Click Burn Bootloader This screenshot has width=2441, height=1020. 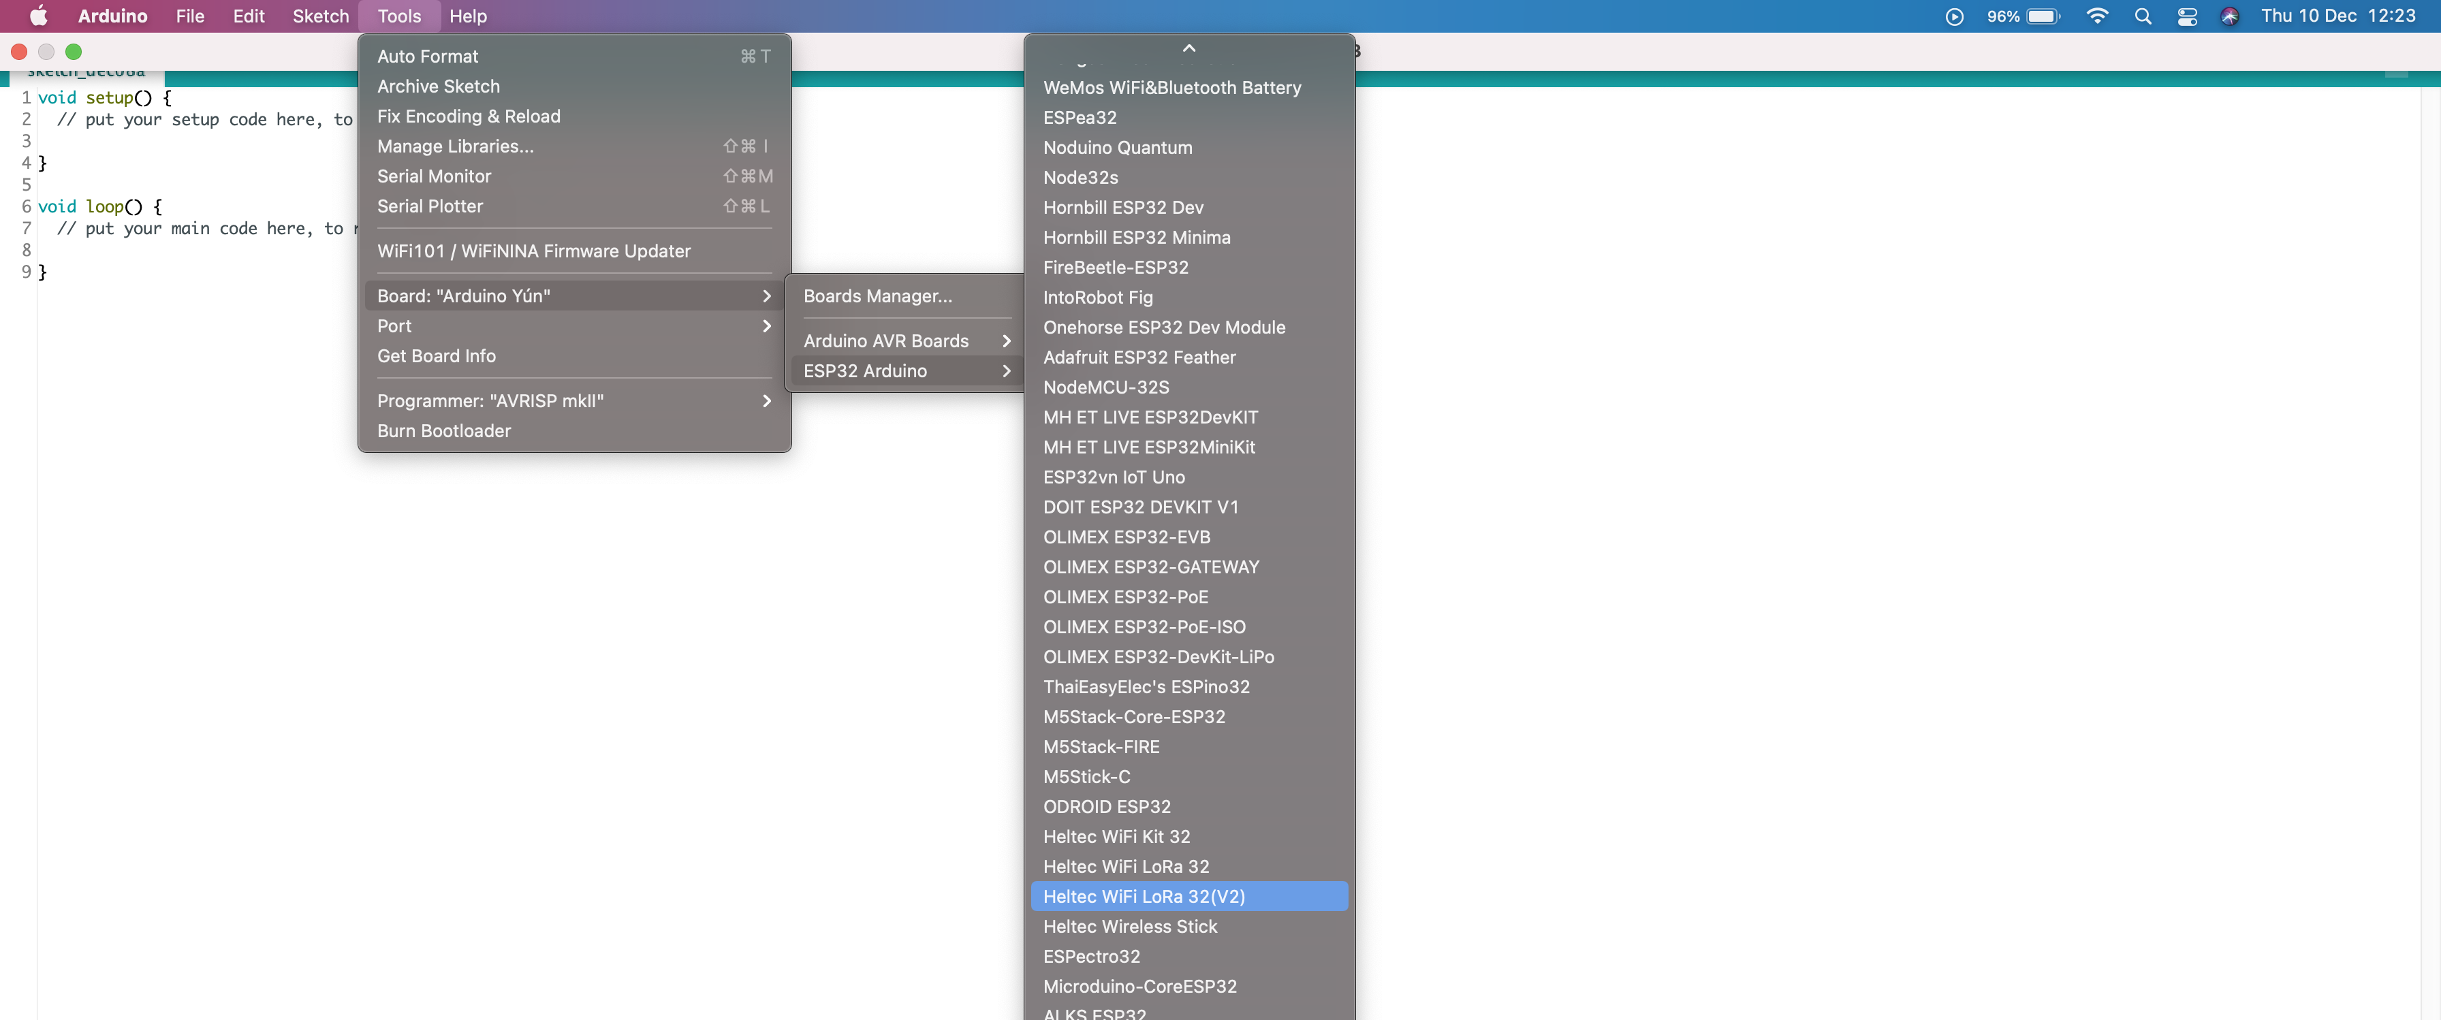pos(443,431)
